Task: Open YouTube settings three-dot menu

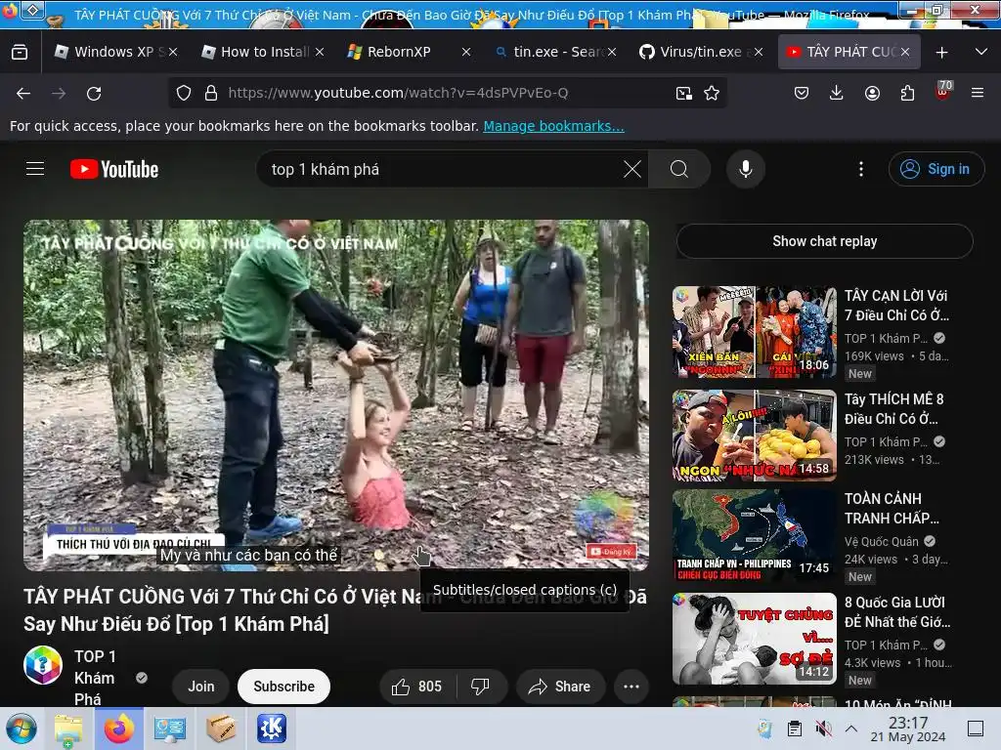Action: point(861,169)
